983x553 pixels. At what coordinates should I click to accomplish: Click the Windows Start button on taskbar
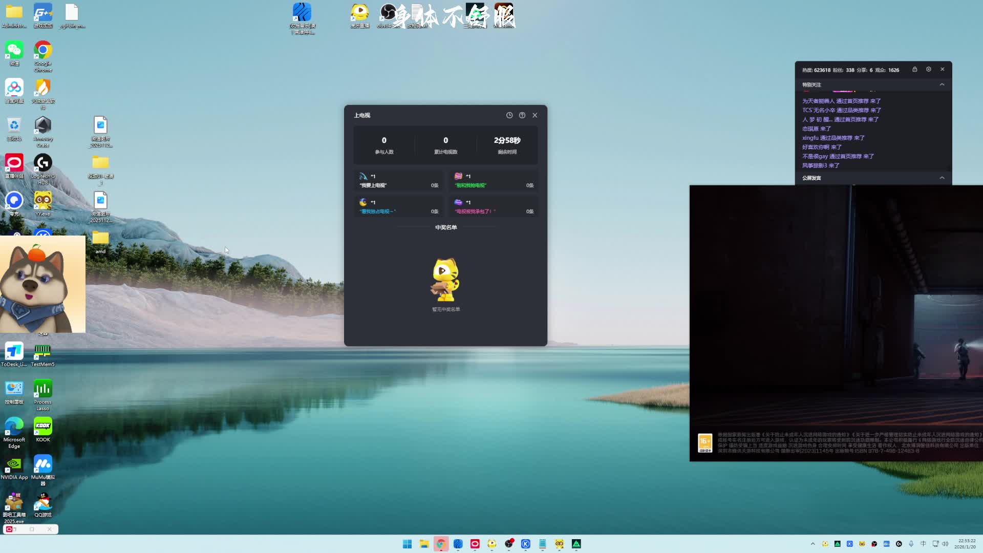click(407, 544)
